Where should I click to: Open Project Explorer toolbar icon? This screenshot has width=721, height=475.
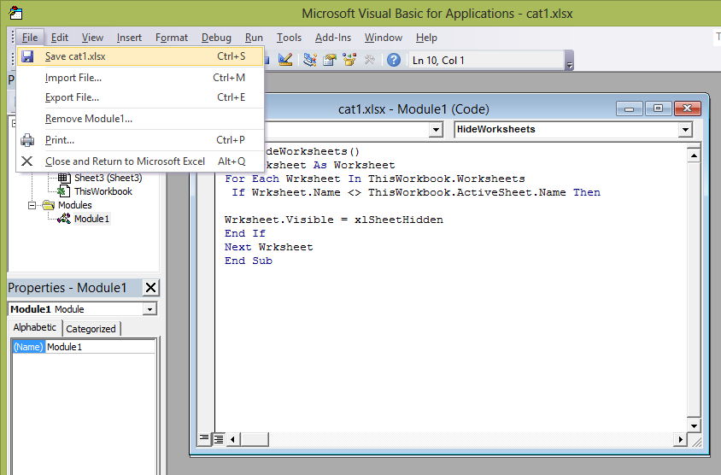pyautogui.click(x=310, y=60)
